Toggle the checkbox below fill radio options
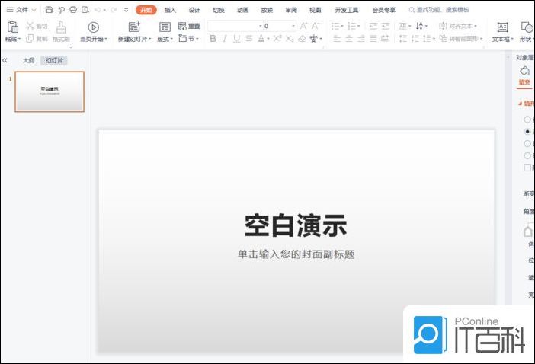 [527, 168]
